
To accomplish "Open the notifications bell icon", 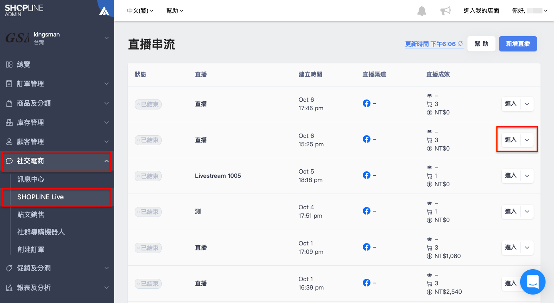I will click(x=422, y=11).
